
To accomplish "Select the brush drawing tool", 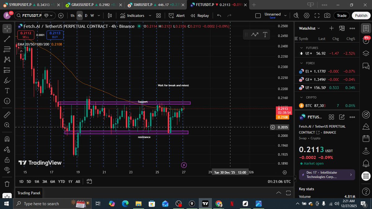I will click(7, 80).
